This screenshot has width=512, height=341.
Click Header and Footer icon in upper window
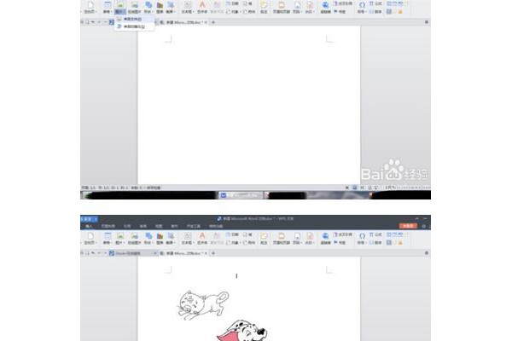point(281,5)
